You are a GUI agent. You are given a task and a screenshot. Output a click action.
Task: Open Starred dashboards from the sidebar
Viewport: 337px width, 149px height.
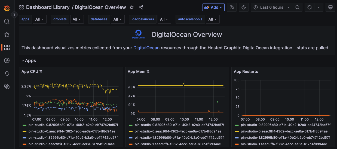click(x=7, y=34)
